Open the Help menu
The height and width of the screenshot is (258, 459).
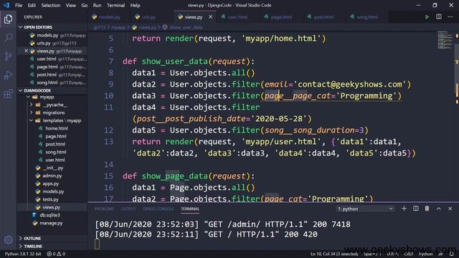[135, 5]
